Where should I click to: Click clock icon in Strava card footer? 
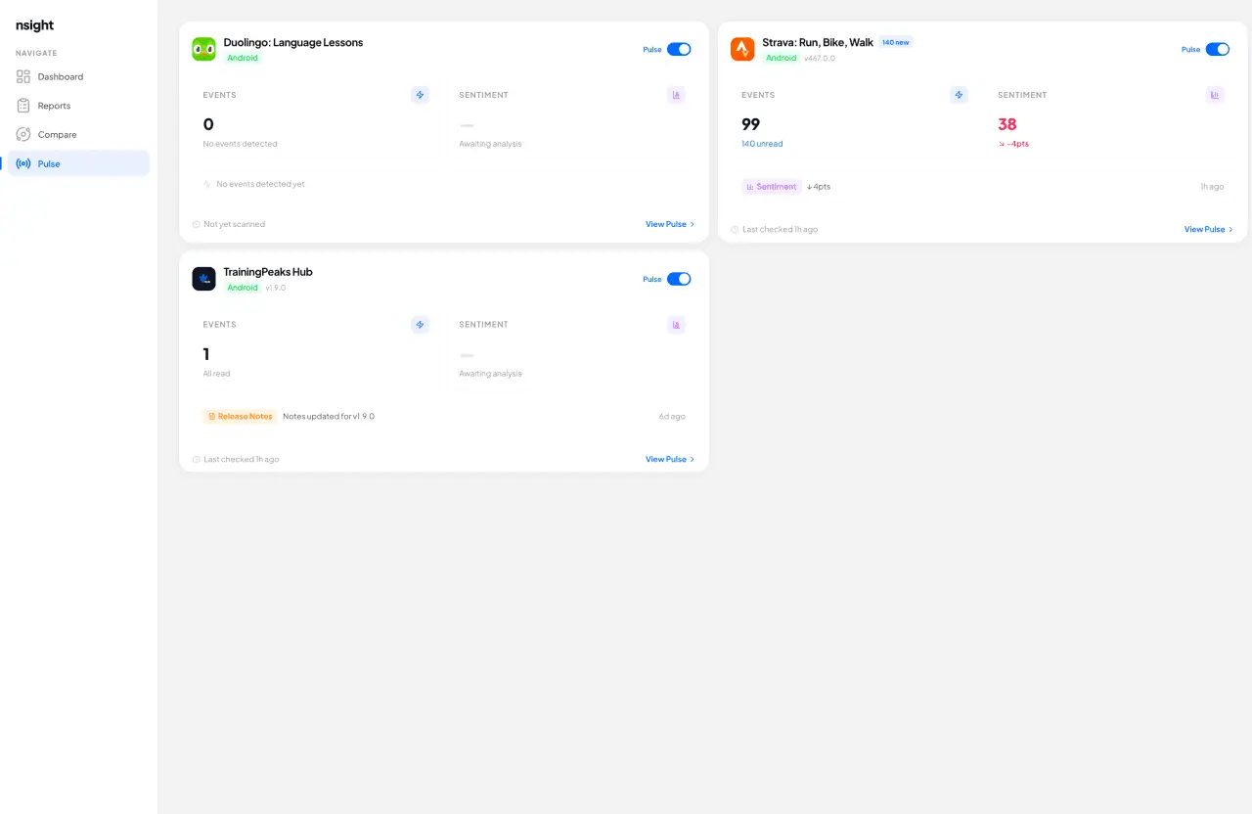pyautogui.click(x=736, y=229)
